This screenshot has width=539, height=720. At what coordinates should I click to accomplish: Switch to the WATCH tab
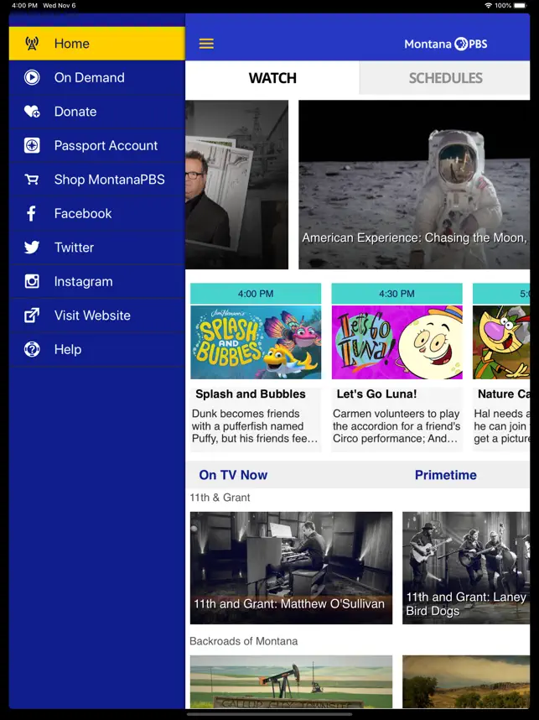[x=272, y=78]
